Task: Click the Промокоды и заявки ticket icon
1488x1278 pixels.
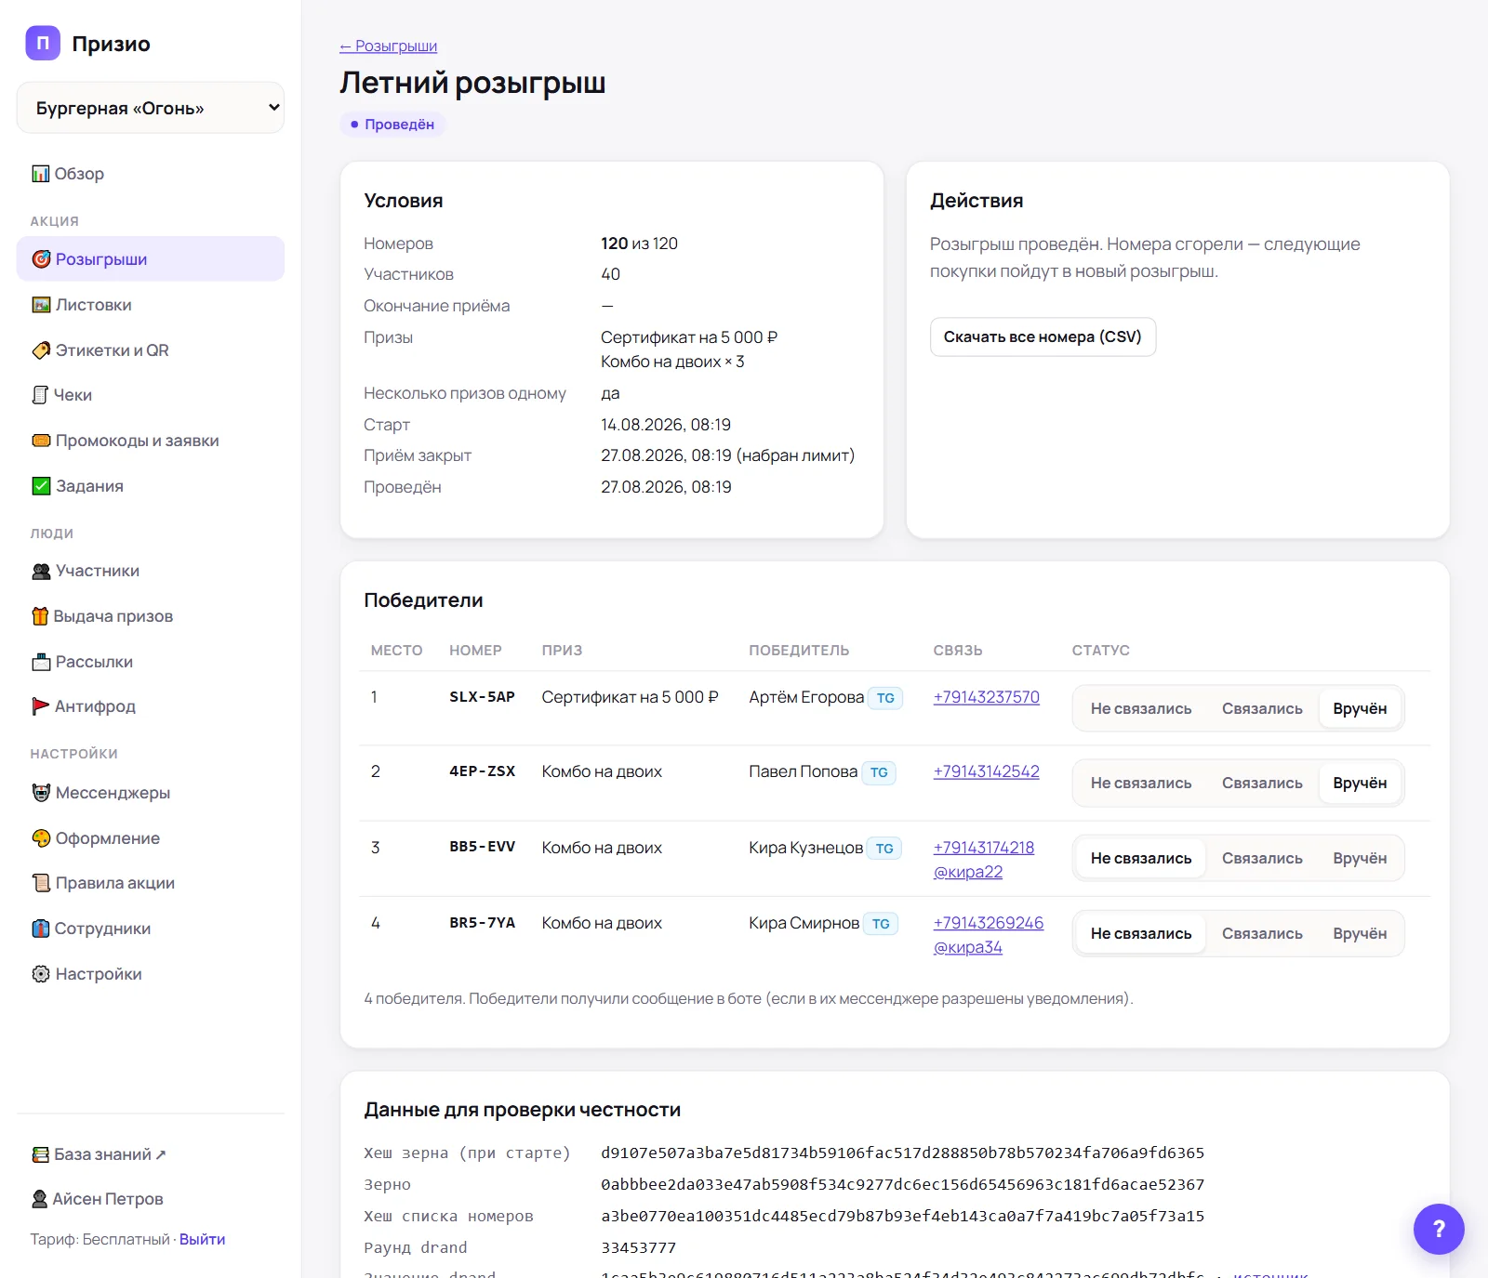Action: click(x=41, y=441)
